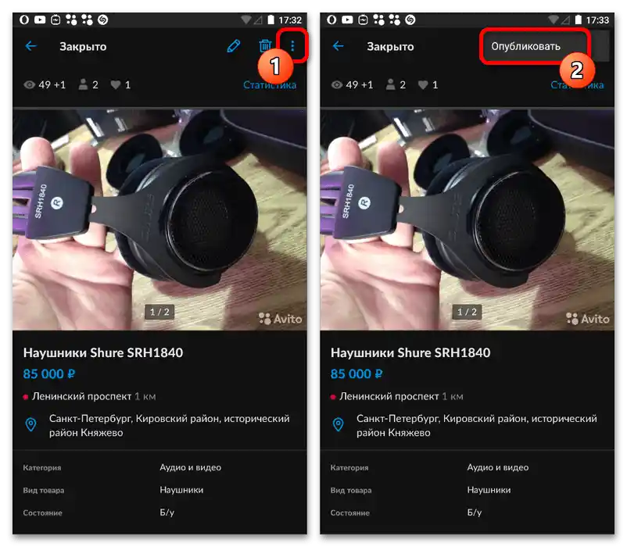Tap Наушники product type value in left screen
The image size is (627, 547).
click(x=181, y=490)
